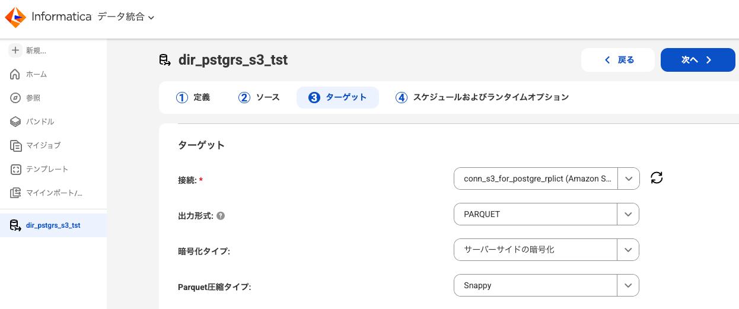The image size is (739, 309).
Task: Click the compass icon for 参照
Action: point(16,98)
